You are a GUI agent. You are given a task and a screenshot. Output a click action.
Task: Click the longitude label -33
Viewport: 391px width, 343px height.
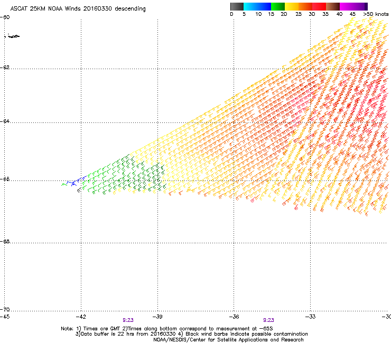(311, 317)
